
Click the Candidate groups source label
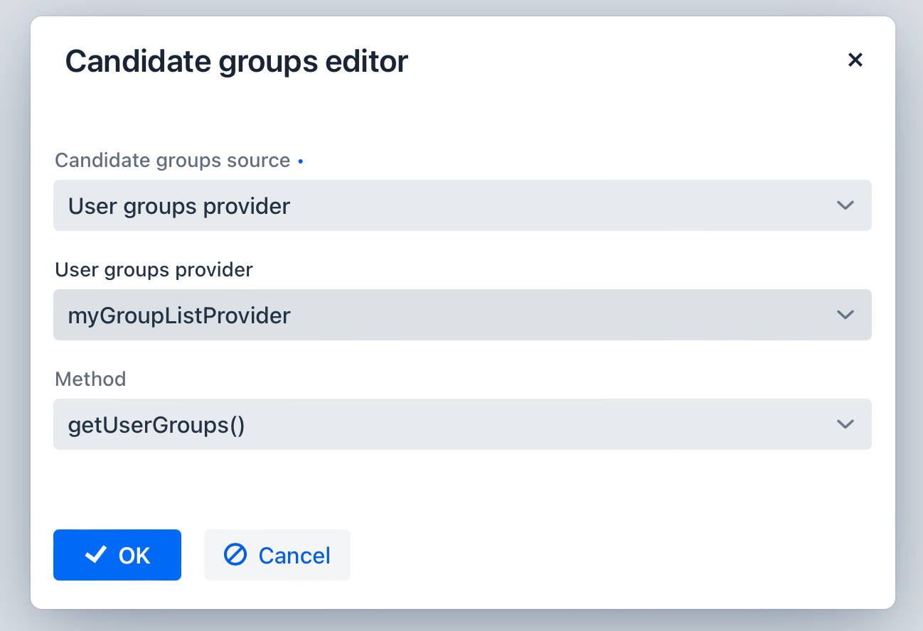[x=173, y=161]
